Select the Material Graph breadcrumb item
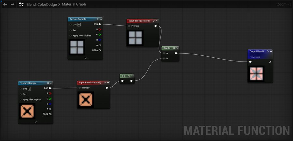Image resolution: width=293 pixels, height=141 pixels. tap(73, 5)
